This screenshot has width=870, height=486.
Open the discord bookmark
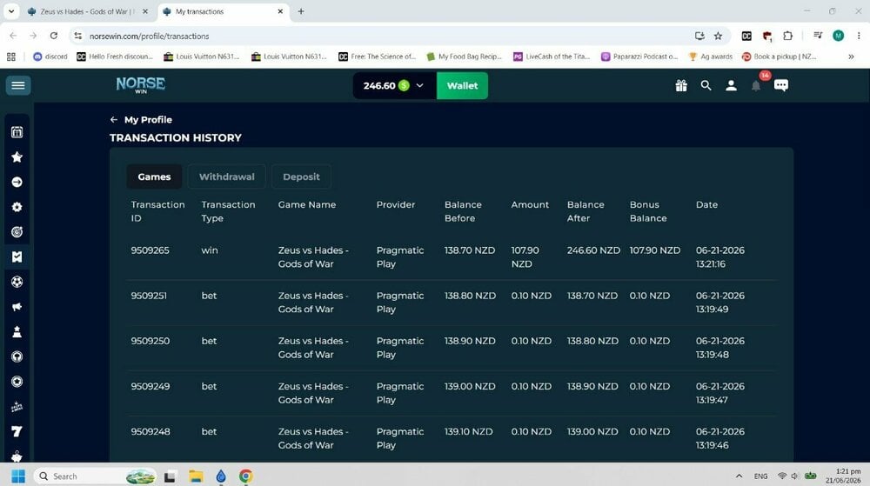coord(50,57)
